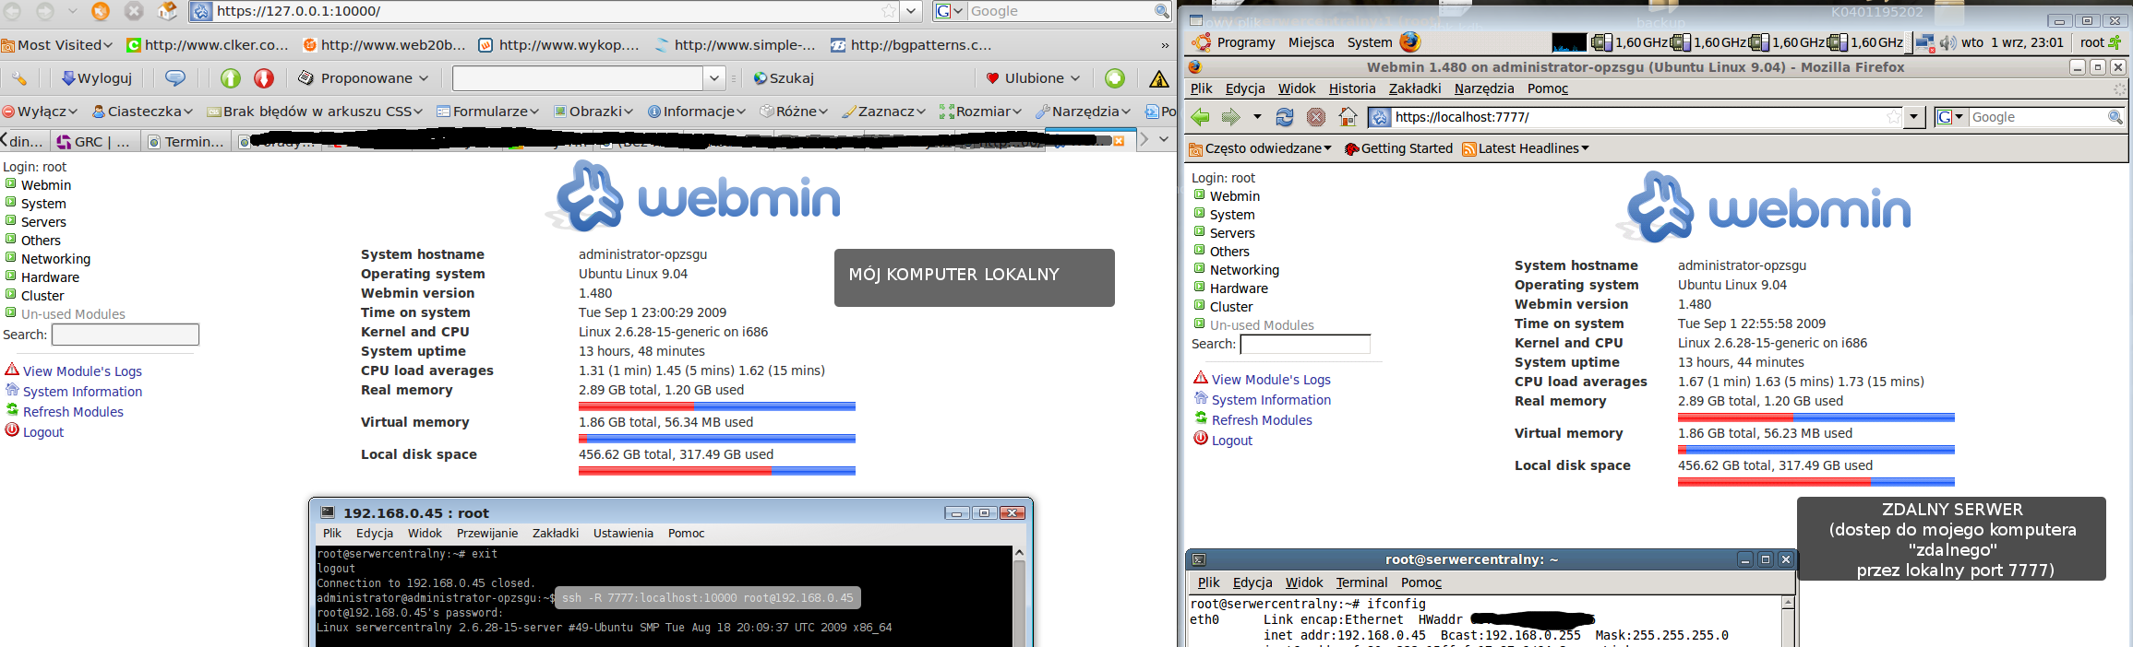Expand Networking in the 127.0.0.1:10000 Webmin sidebar
Screen dimensions: 2133x647
point(55,259)
